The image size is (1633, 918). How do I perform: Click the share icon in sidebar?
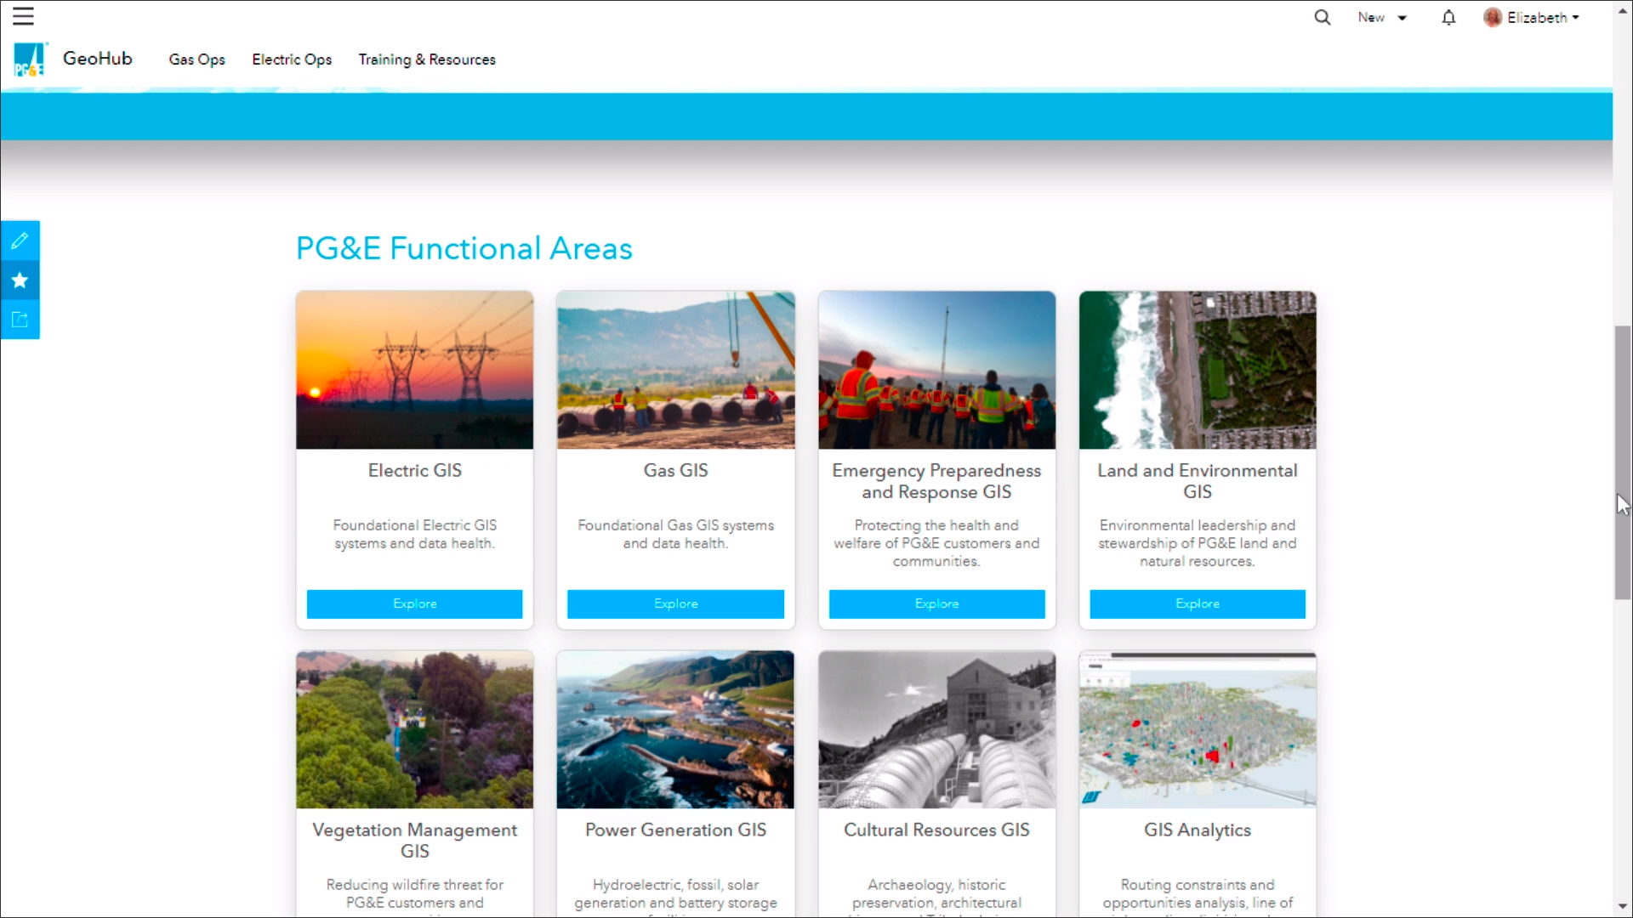click(x=20, y=320)
